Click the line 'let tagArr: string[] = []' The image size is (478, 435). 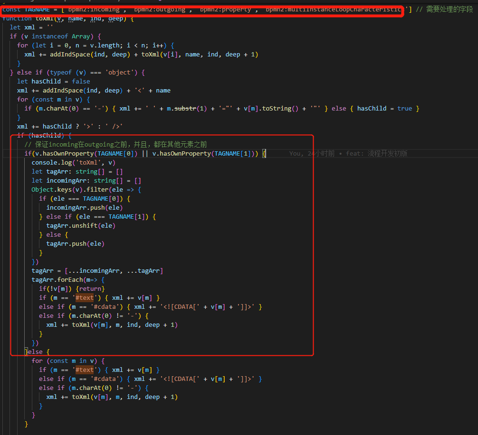[77, 172]
